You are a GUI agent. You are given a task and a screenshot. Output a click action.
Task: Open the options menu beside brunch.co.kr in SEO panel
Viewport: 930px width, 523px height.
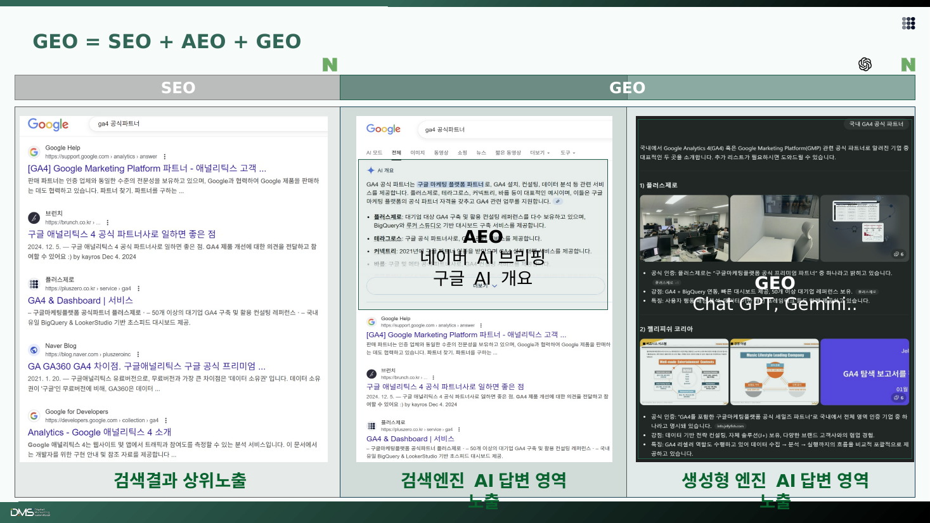[108, 223]
